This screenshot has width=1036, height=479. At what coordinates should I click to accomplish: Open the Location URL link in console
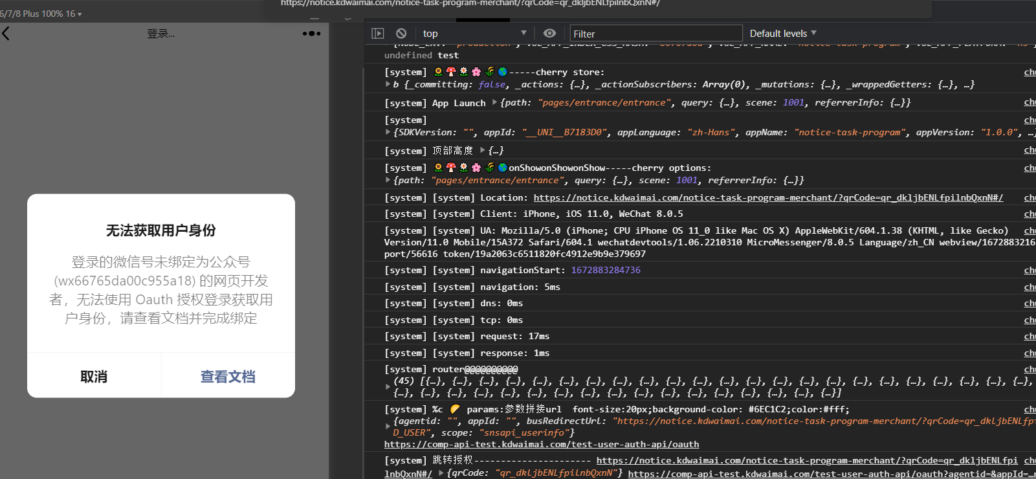pyautogui.click(x=767, y=197)
